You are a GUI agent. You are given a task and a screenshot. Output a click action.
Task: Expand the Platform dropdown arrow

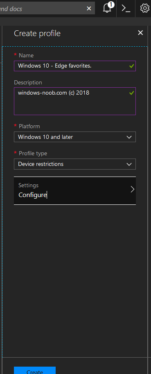tap(129, 137)
